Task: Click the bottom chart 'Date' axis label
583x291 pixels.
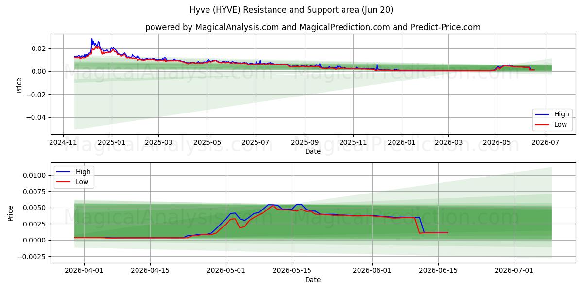Action: pos(313,280)
